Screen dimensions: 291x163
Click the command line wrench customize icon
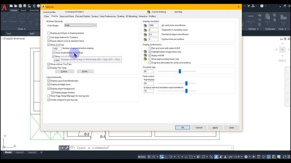pos(67,148)
